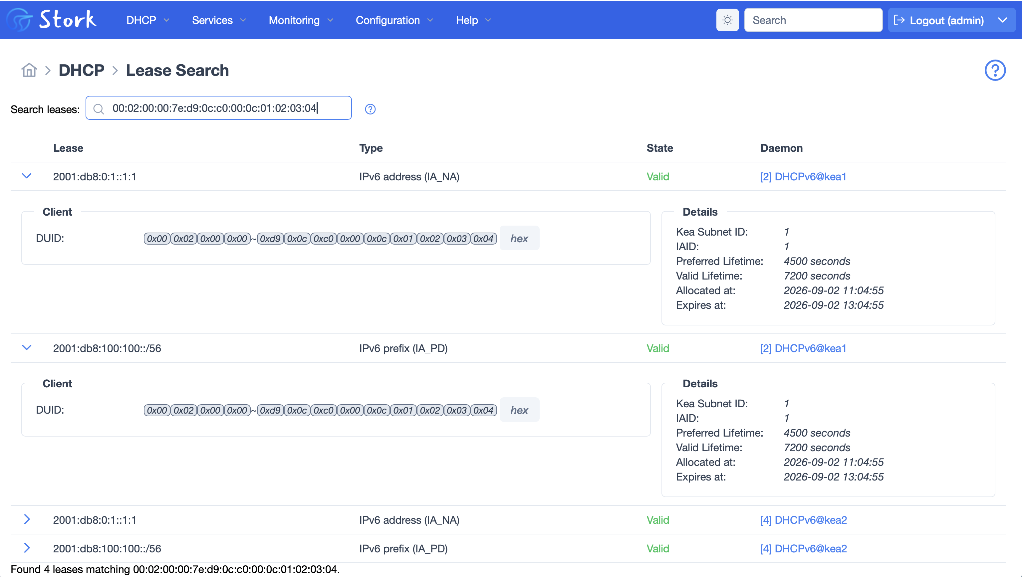
Task: Expand the 2001:db8:100:100::/56 kea2 lease row
Action: tap(27, 548)
